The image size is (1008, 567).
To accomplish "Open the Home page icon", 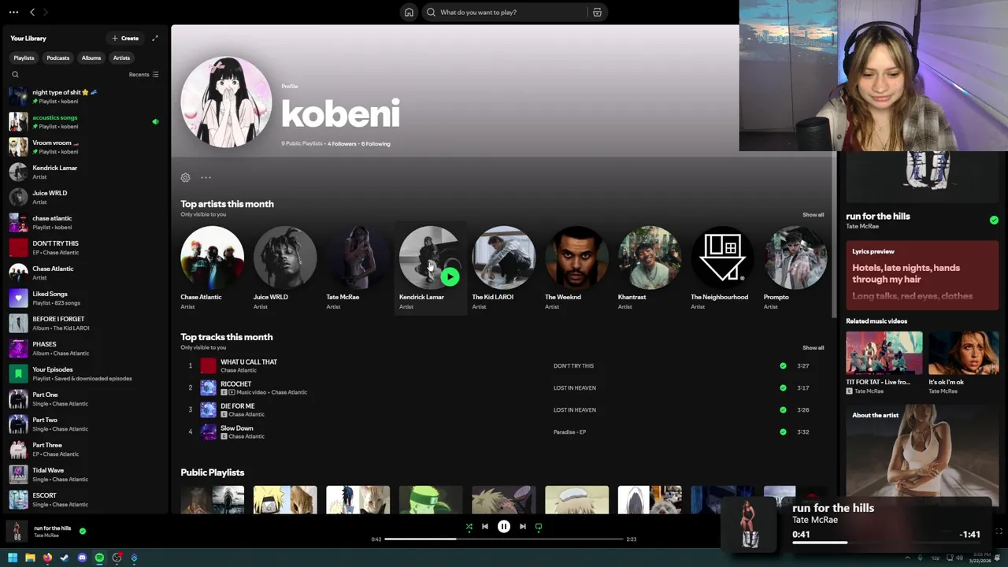I will (x=409, y=12).
